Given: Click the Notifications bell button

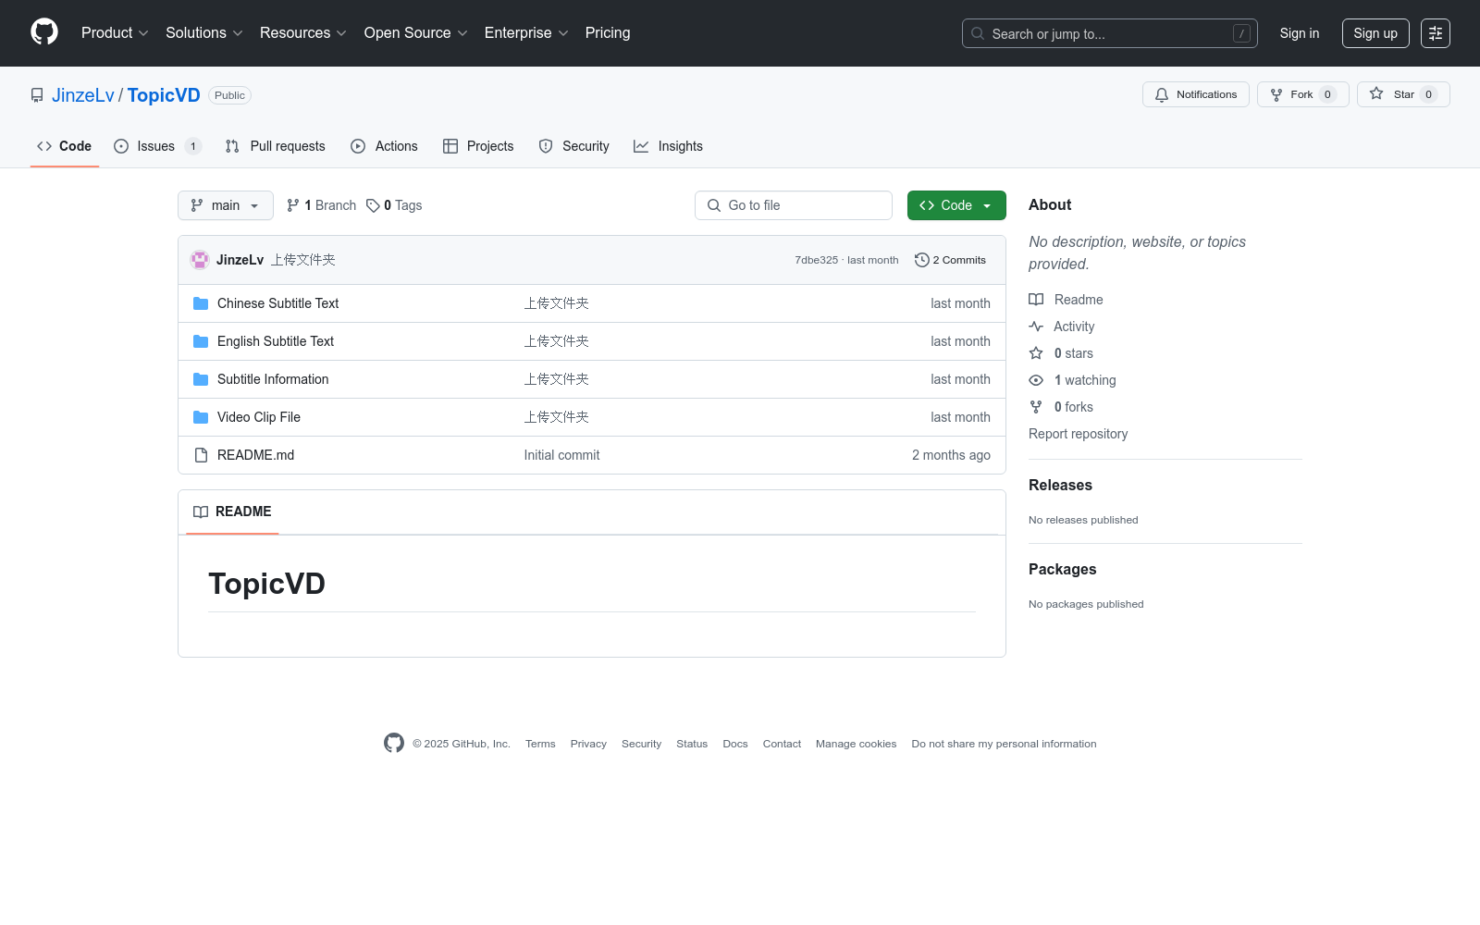Looking at the screenshot, I should pyautogui.click(x=1195, y=94).
